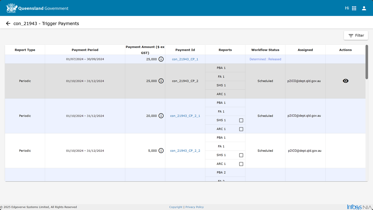
Task: Go back using the left arrow icon
Action: tap(8, 24)
